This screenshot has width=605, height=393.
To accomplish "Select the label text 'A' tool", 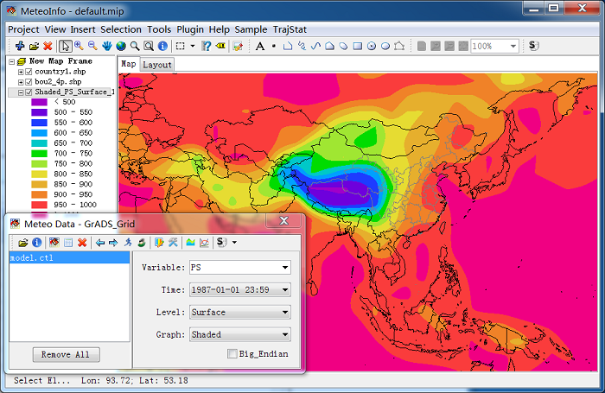I will point(259,46).
